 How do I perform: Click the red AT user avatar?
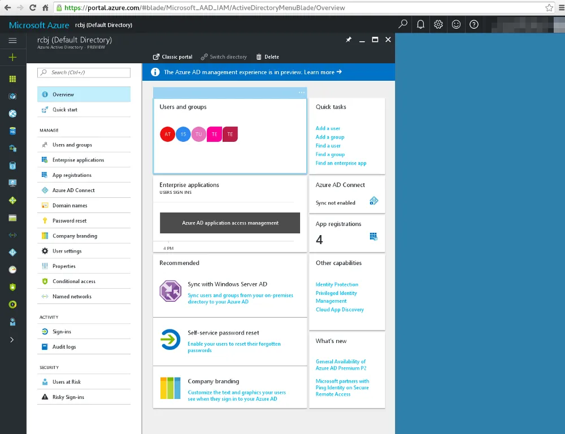click(168, 134)
